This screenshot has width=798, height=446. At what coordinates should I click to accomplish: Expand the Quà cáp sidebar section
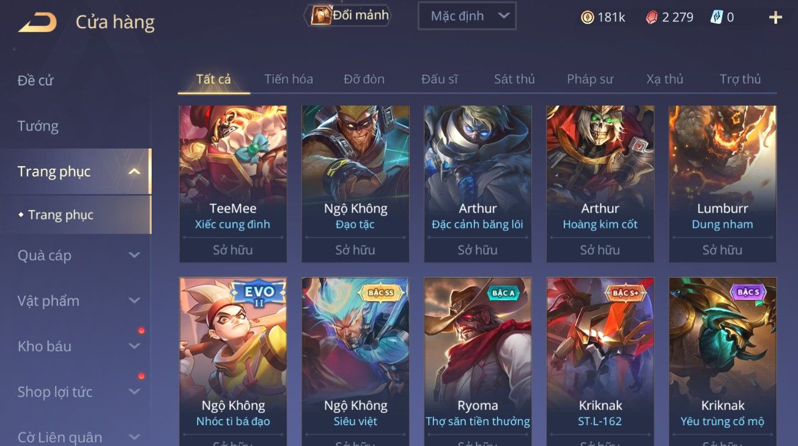pos(135,255)
